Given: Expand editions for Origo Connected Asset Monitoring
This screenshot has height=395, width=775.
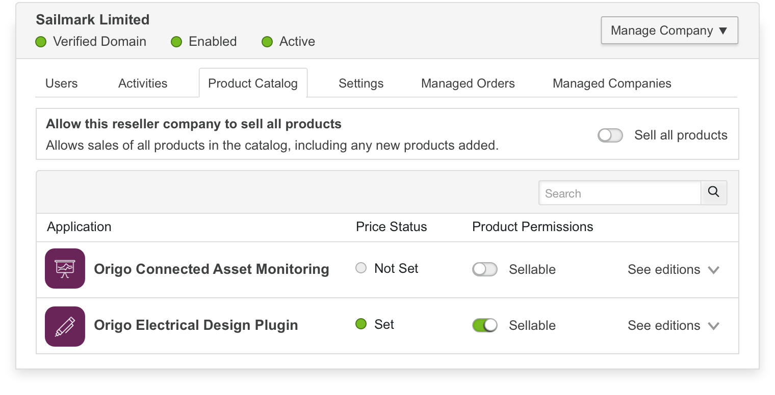Looking at the screenshot, I should (673, 269).
